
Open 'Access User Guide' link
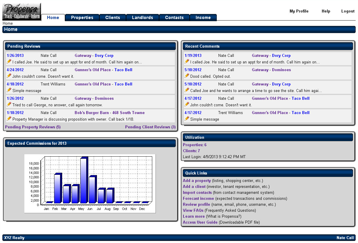[x=200, y=222]
